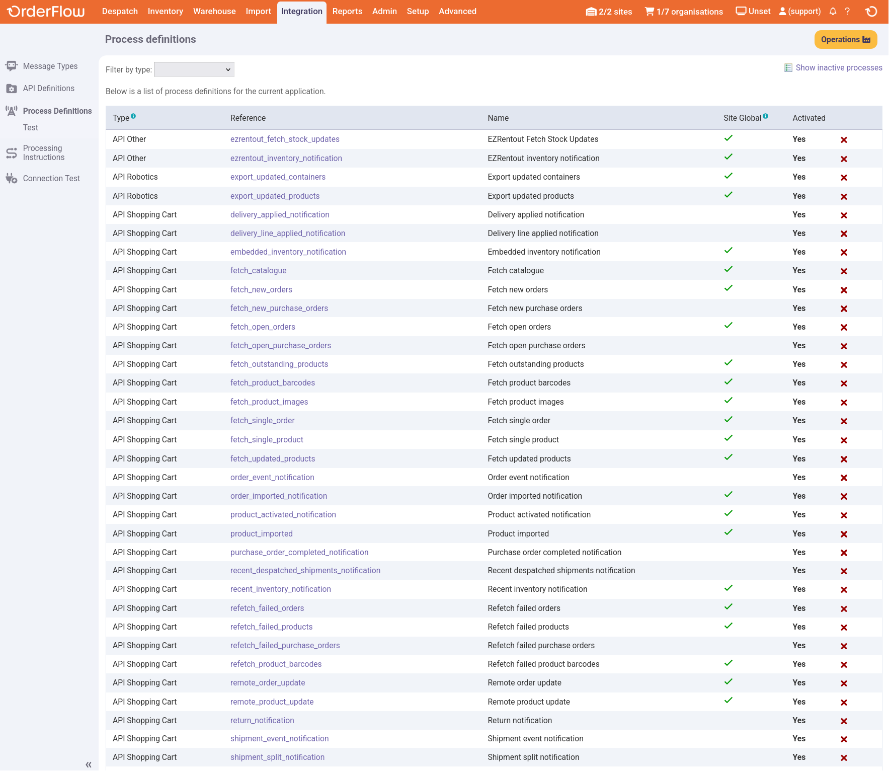Click the refresh circular arrow icon
This screenshot has width=889, height=771.
871,11
